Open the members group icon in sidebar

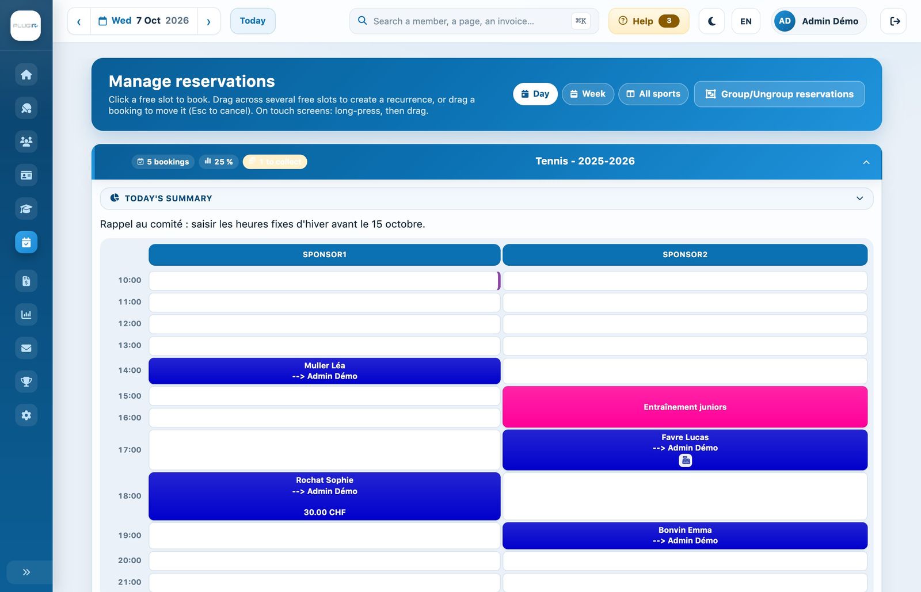(26, 142)
